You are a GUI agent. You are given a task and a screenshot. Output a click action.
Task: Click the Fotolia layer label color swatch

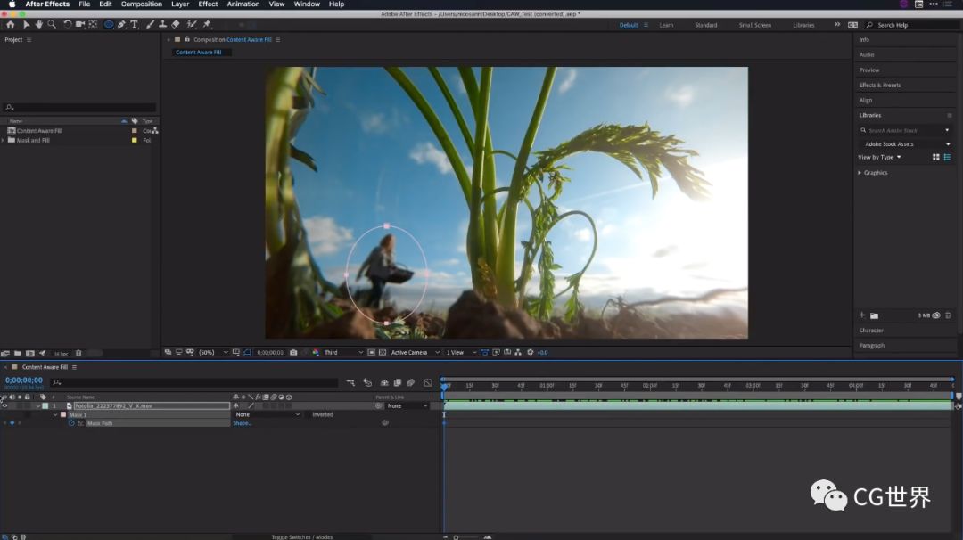click(x=45, y=405)
